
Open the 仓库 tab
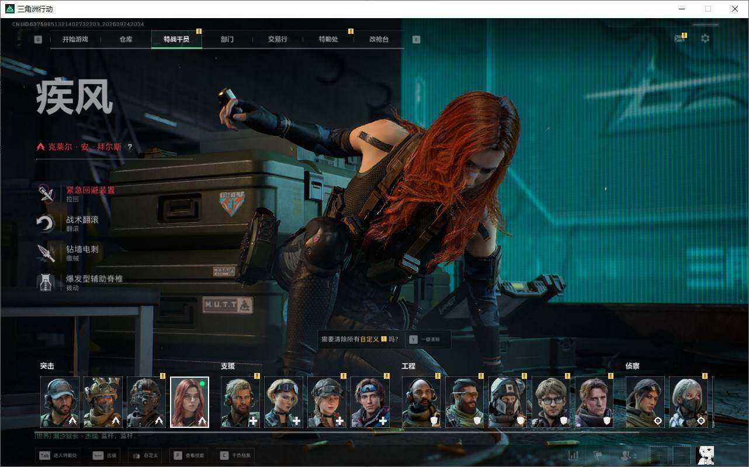(126, 40)
